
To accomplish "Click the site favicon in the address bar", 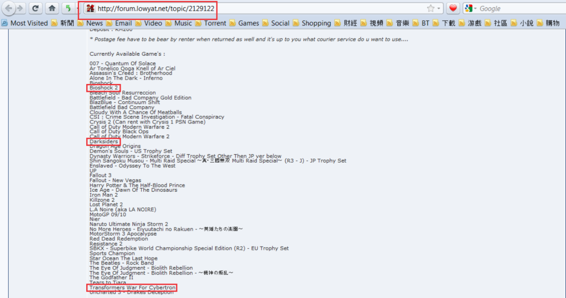I will point(90,9).
